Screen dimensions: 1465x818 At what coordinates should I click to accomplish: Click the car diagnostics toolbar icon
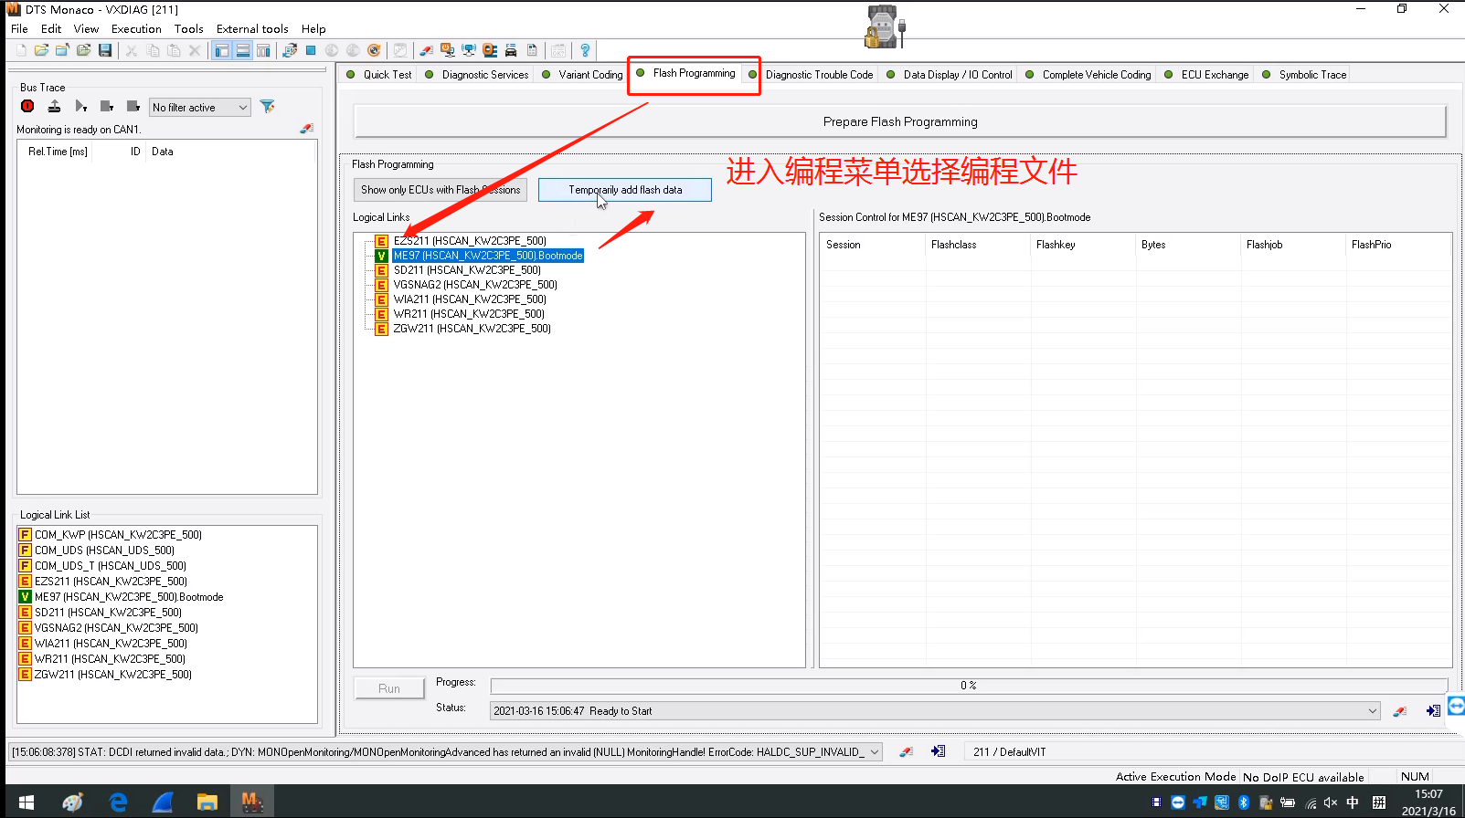click(511, 51)
